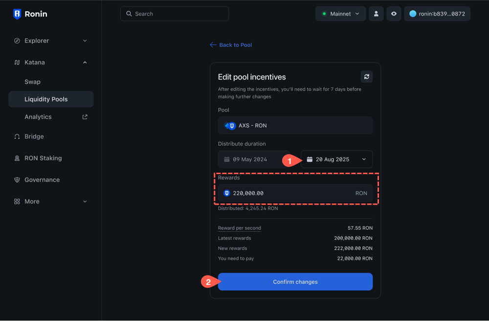Toggle the eye visibility icon in header

394,14
